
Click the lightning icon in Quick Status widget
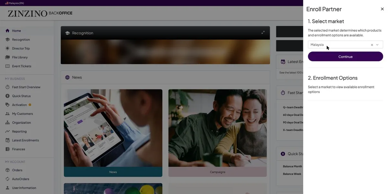click(x=283, y=154)
